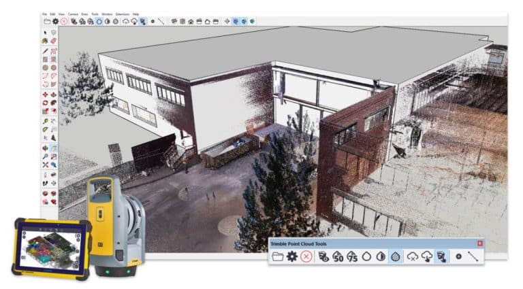Screen dimensions: 523x289
Task: Select the Polygon tool
Action: click(54, 67)
